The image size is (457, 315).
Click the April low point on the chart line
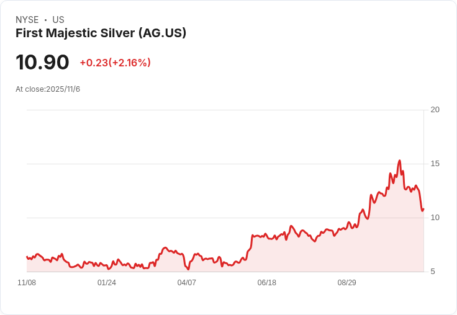pos(188,269)
